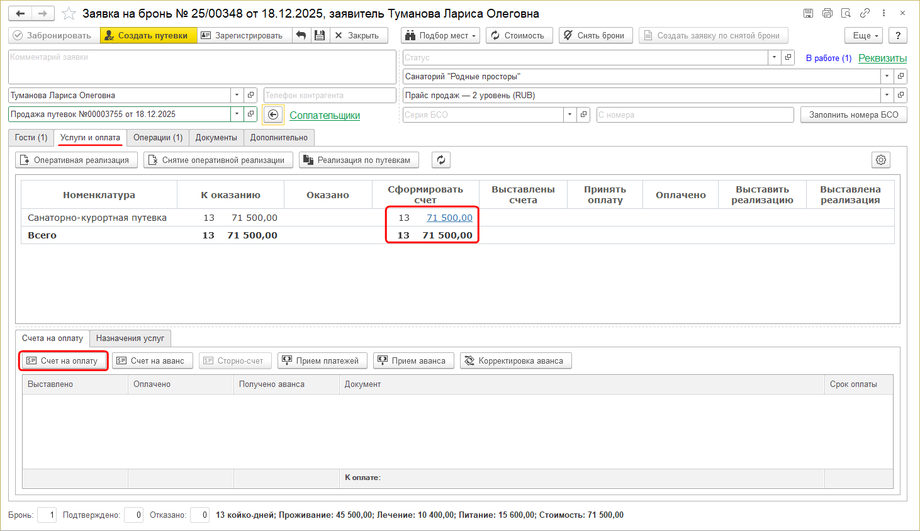The height and width of the screenshot is (531, 920).
Task: Switch to the Назначения услуг sub-tab
Action: [130, 338]
